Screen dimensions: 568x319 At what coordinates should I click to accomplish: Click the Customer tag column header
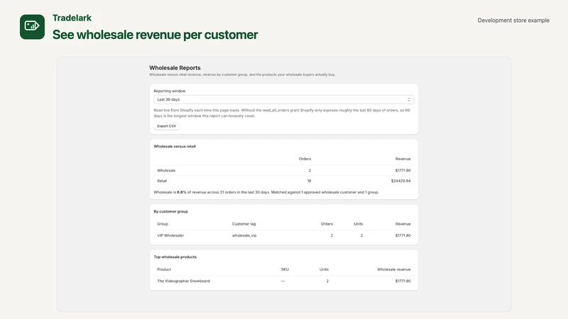coord(244,224)
